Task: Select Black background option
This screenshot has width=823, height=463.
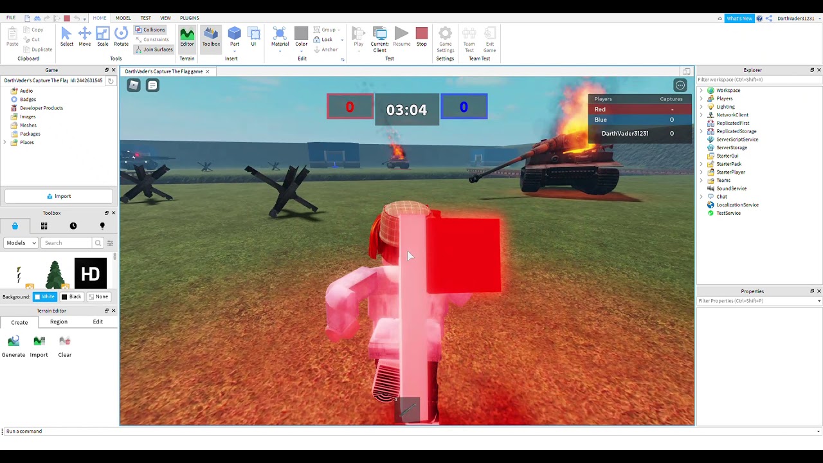Action: point(71,296)
